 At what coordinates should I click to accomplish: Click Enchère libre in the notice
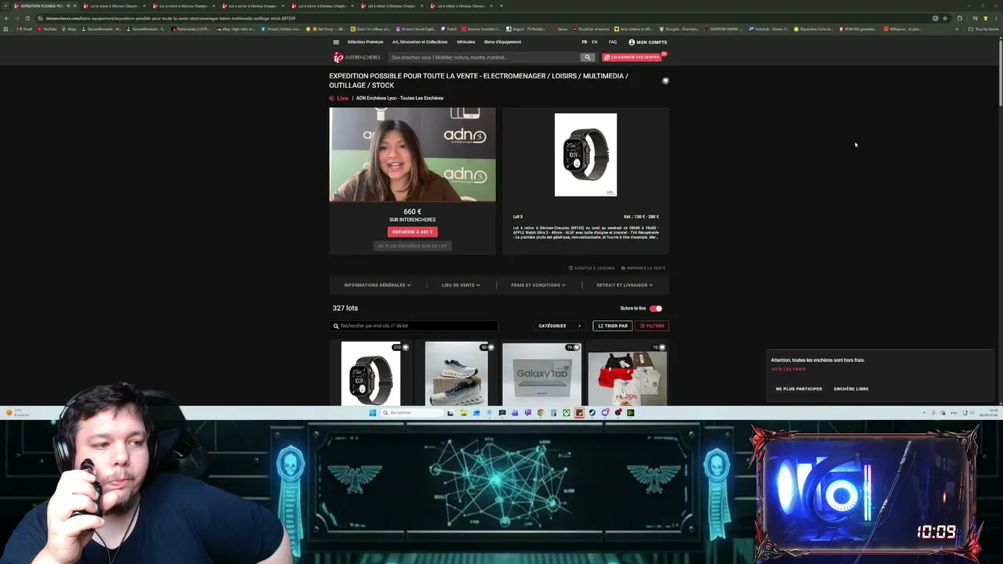click(851, 389)
